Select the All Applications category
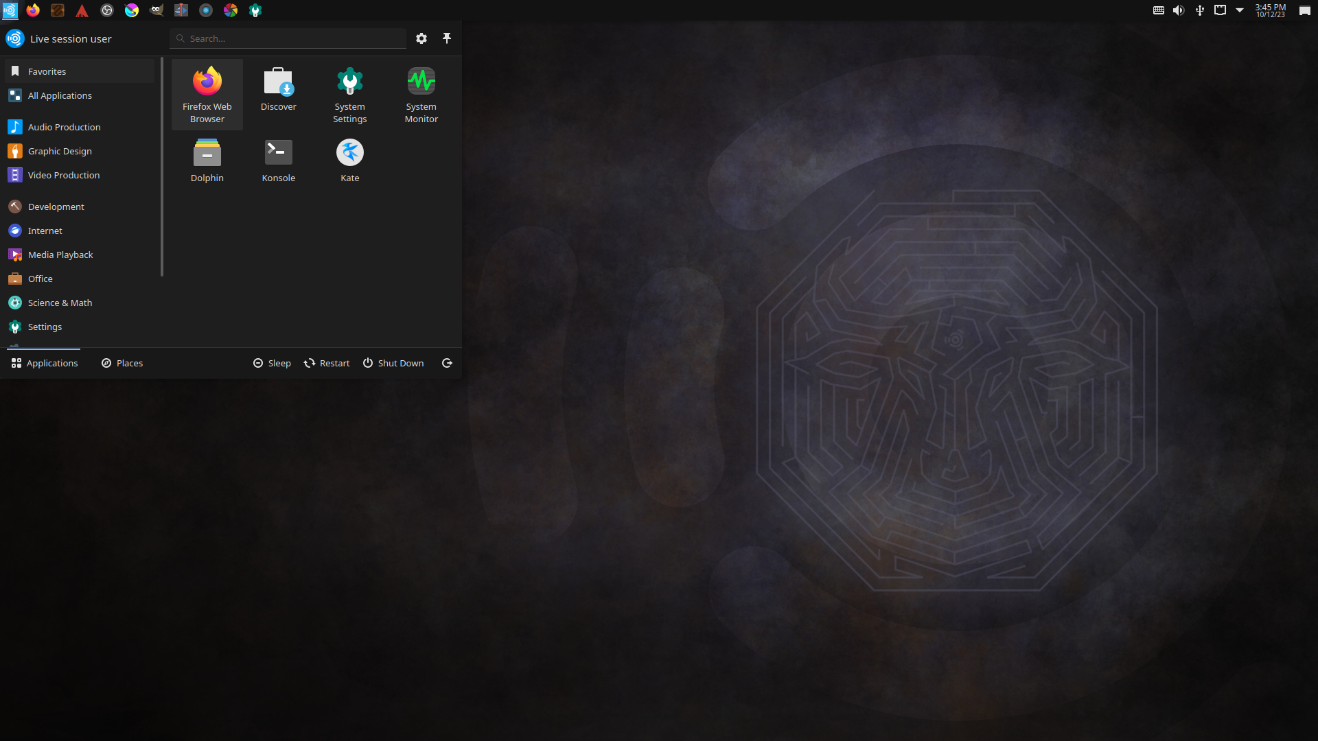Image resolution: width=1318 pixels, height=741 pixels. point(80,95)
